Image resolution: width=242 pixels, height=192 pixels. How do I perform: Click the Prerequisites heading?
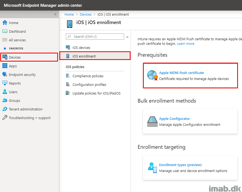tap(152, 55)
